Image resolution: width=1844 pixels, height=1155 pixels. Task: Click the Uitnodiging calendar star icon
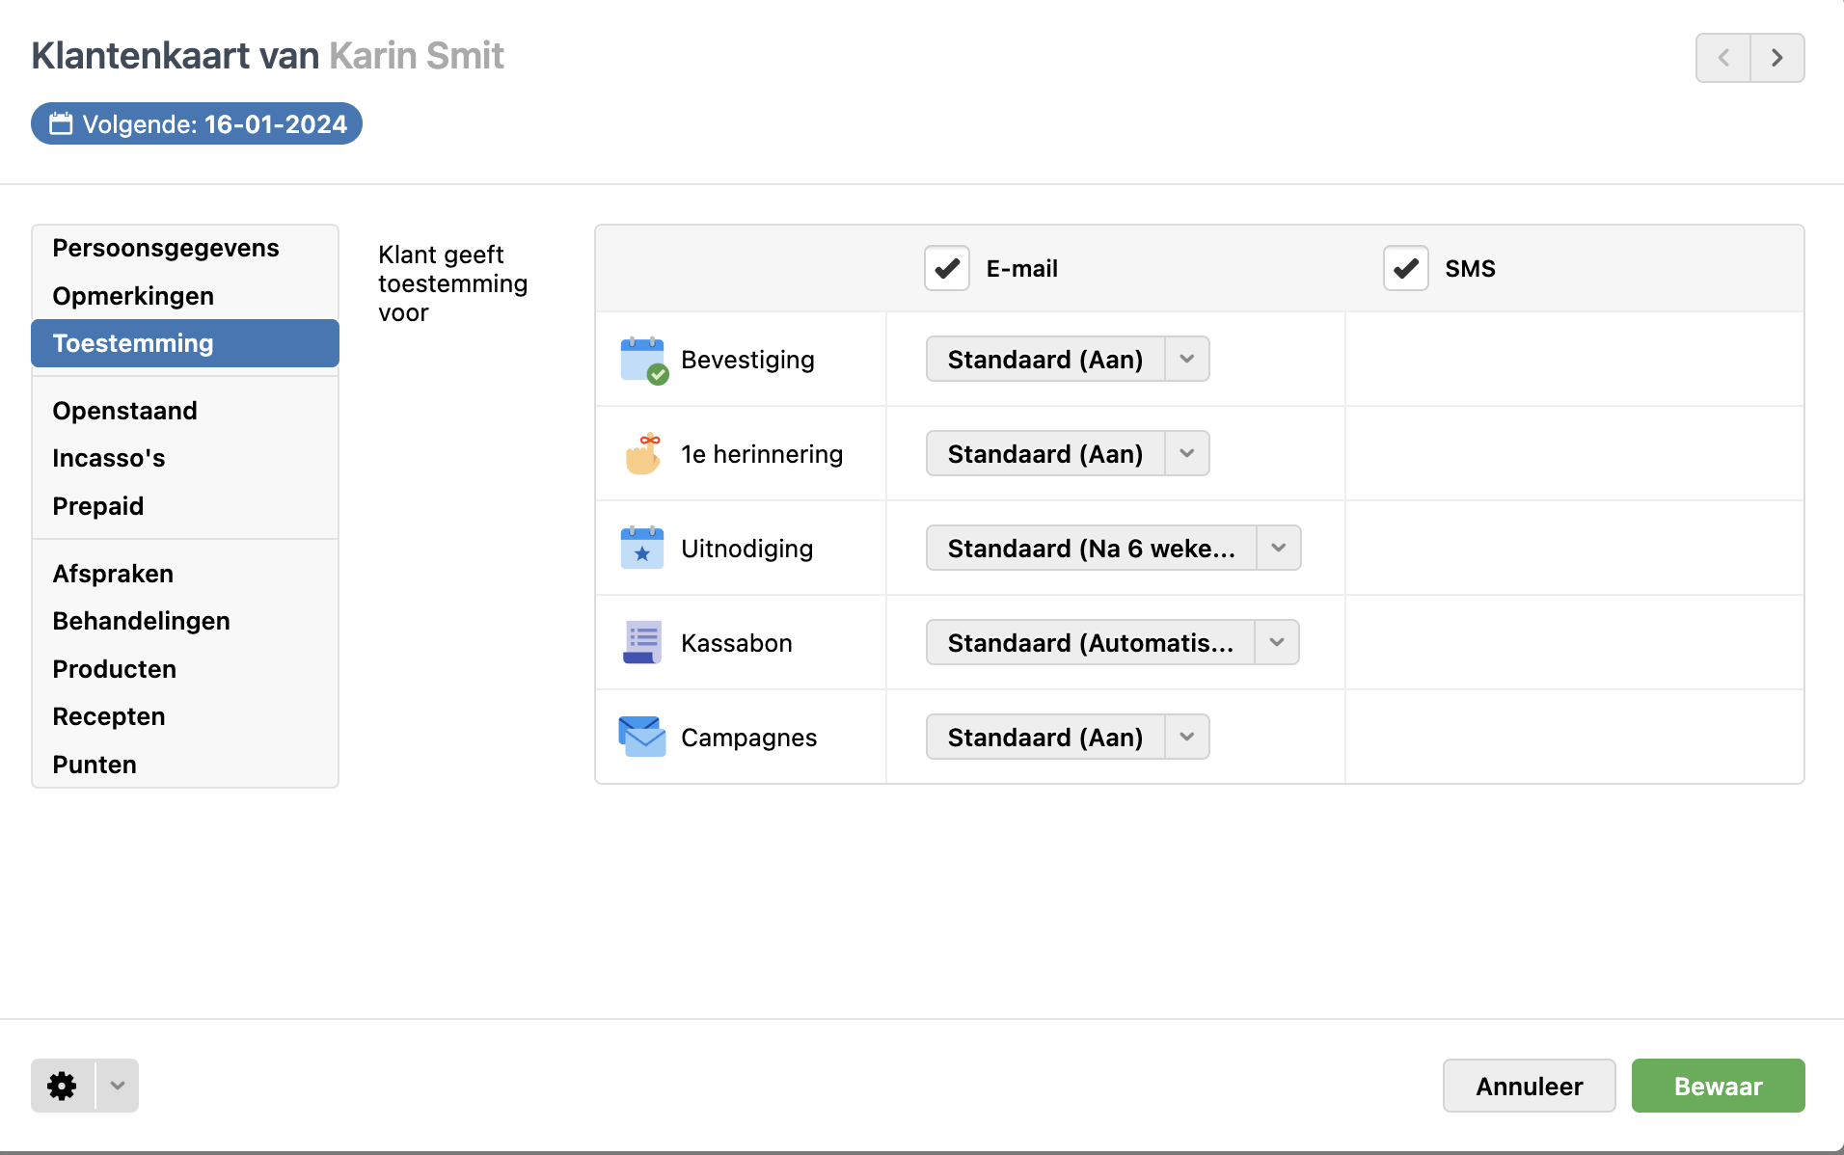[642, 548]
